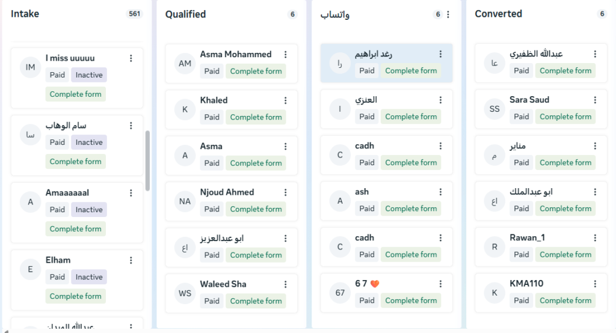Open three-dot menu on Elham card

[131, 260]
